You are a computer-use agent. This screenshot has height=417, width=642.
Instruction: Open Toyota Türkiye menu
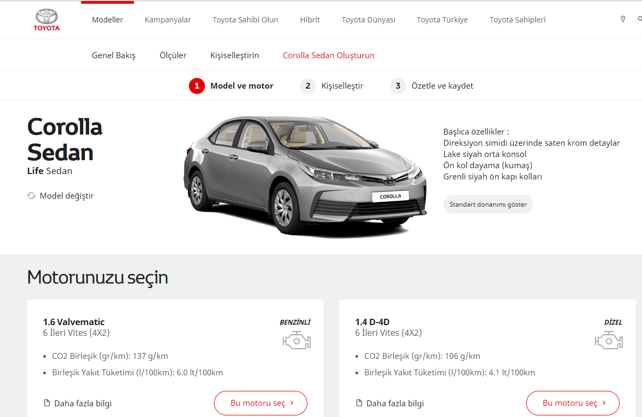click(x=442, y=20)
